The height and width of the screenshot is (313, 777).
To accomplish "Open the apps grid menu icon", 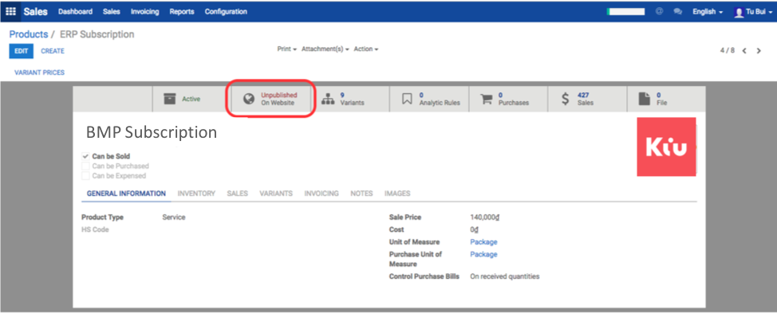I will pyautogui.click(x=10, y=11).
